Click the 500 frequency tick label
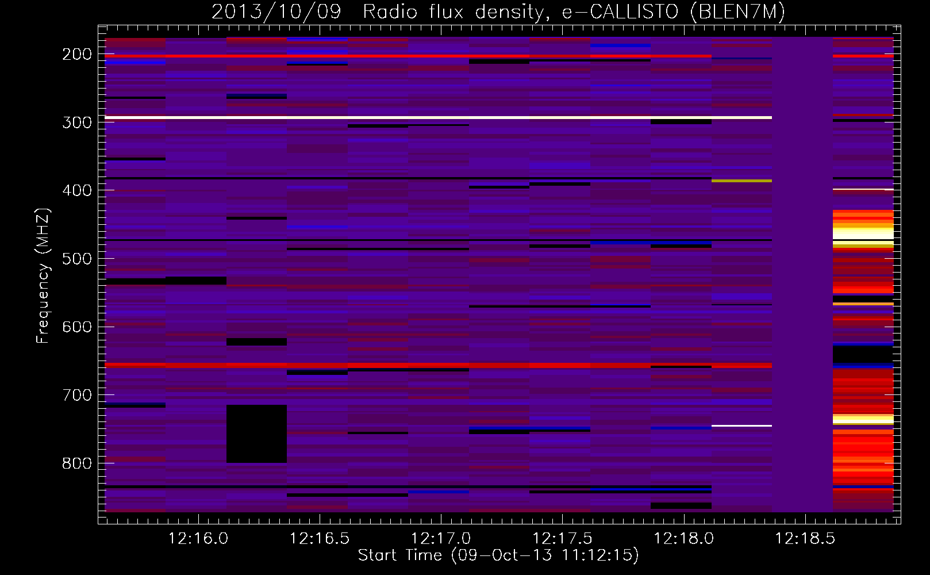Image resolution: width=930 pixels, height=575 pixels. 77,259
